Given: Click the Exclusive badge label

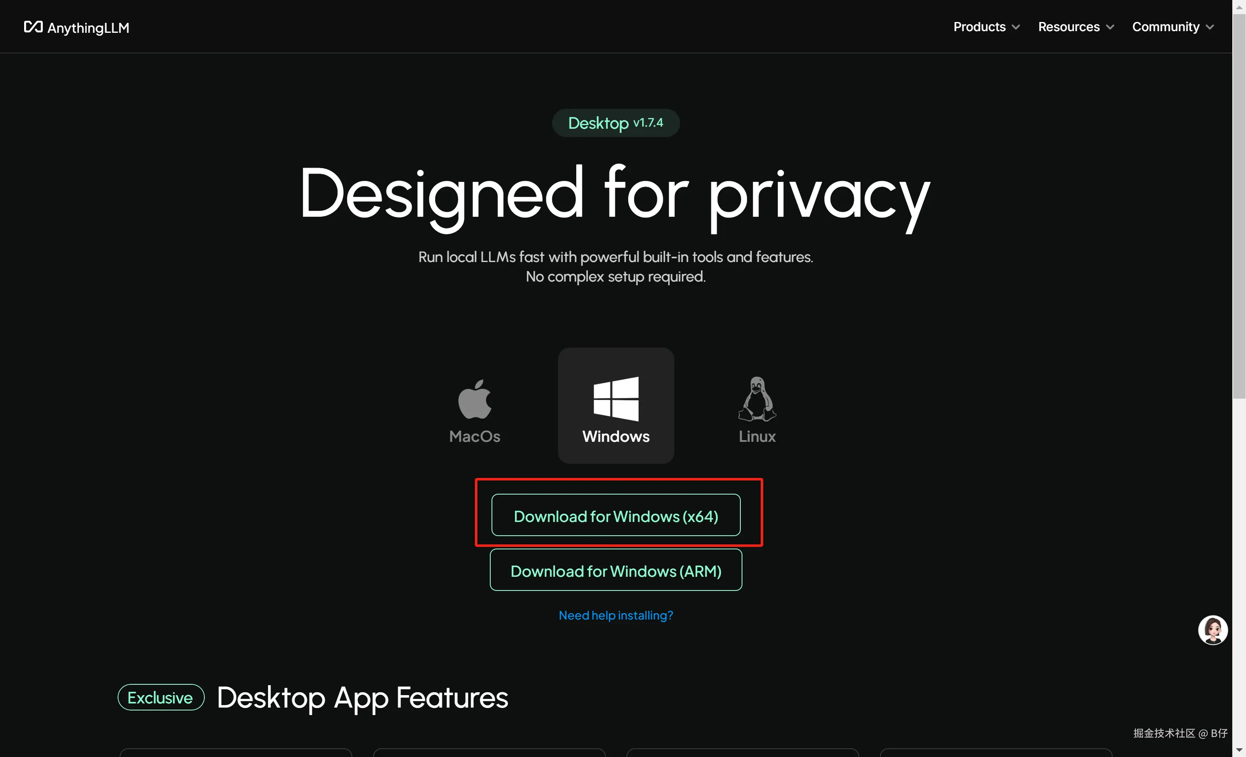Looking at the screenshot, I should click(x=160, y=697).
